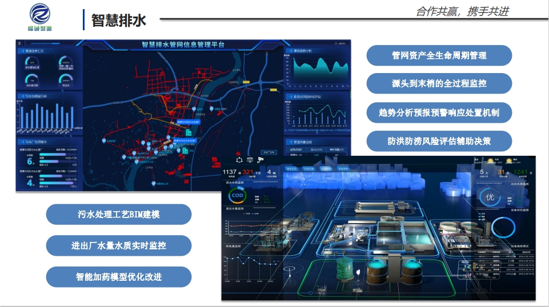Click the 事故趋势分析 area chart panel
Image resolution: width=549 pixels, height=307 pixels.
point(317,68)
